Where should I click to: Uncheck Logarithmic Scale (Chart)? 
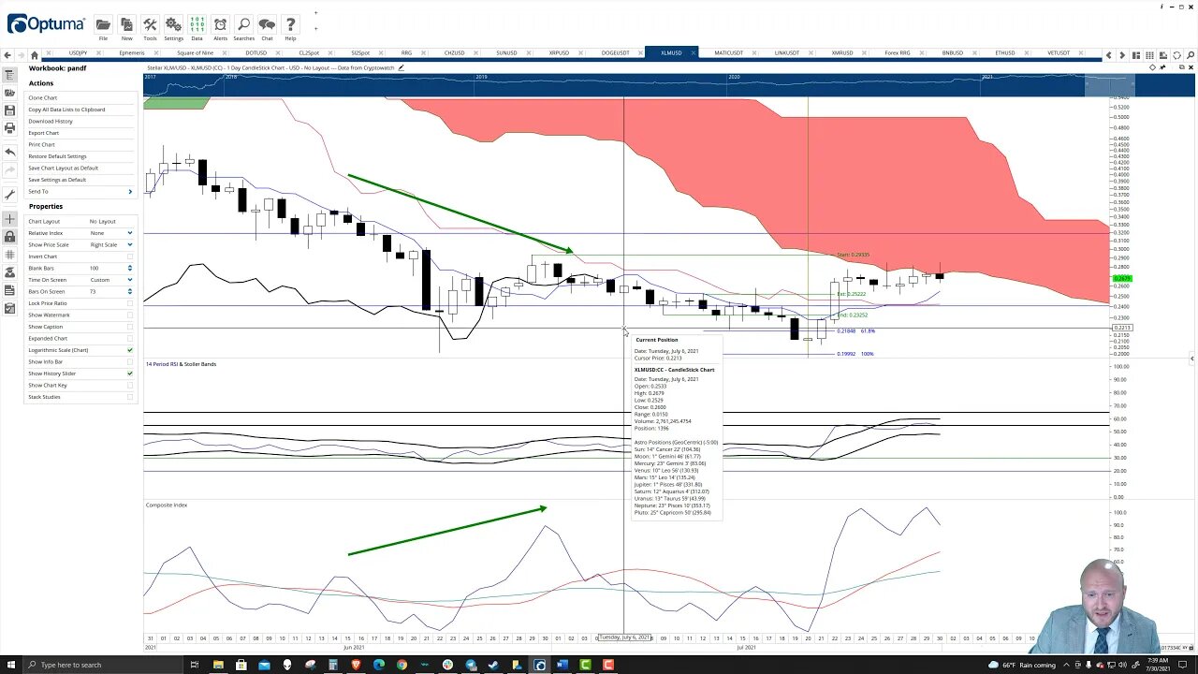coord(129,350)
